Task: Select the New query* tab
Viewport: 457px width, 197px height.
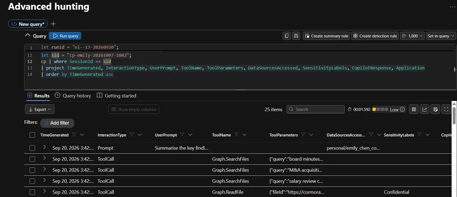Action: 28,24
